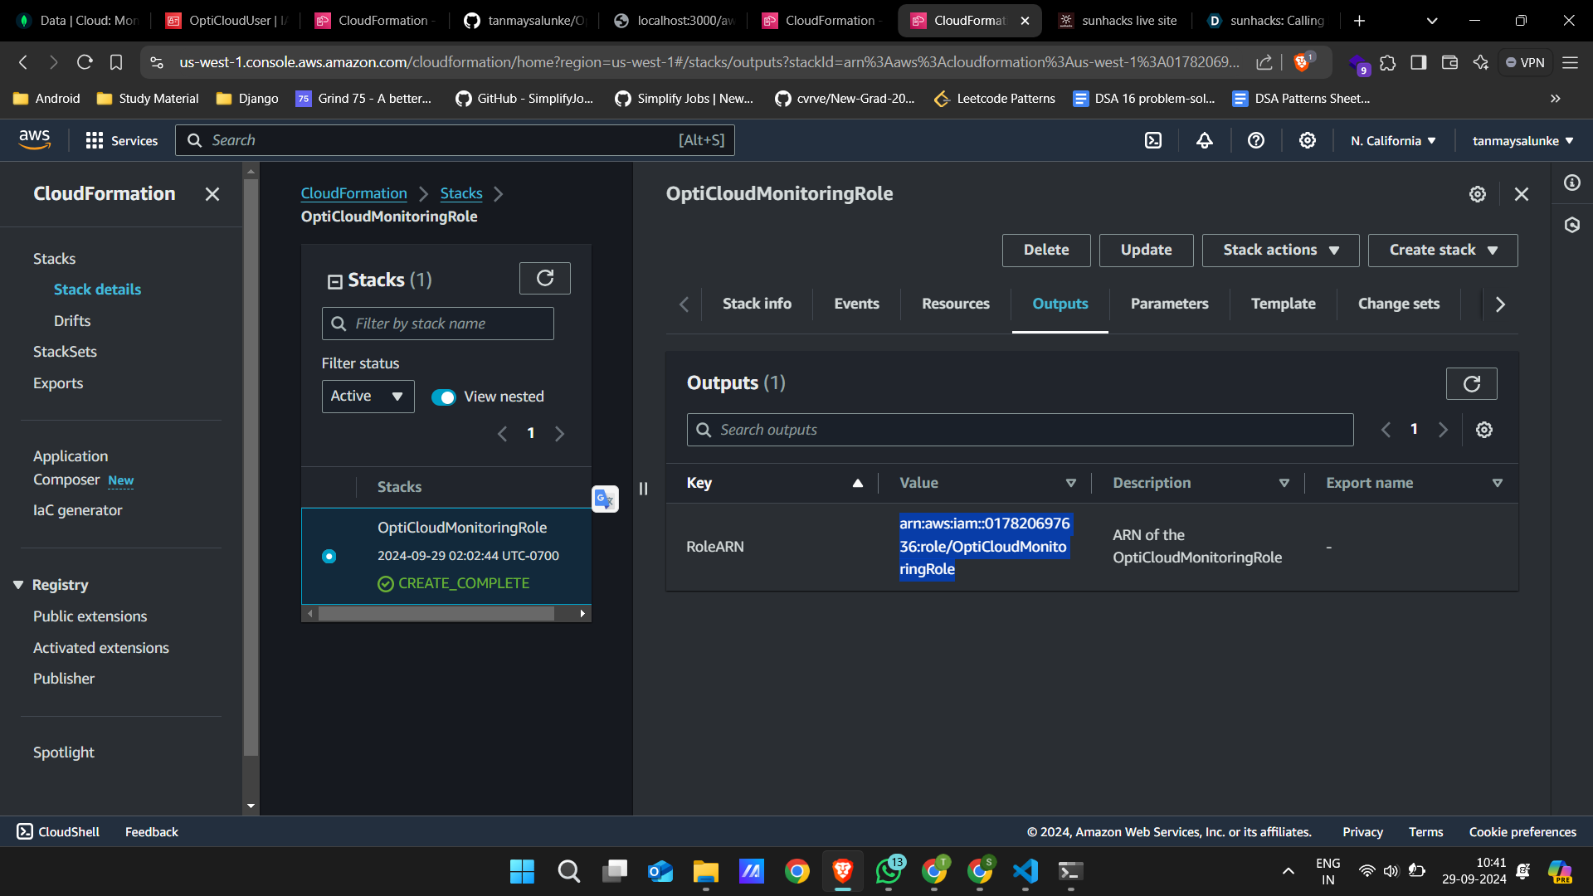Open the AWS notifications bell
This screenshot has width=1593, height=896.
[1205, 141]
